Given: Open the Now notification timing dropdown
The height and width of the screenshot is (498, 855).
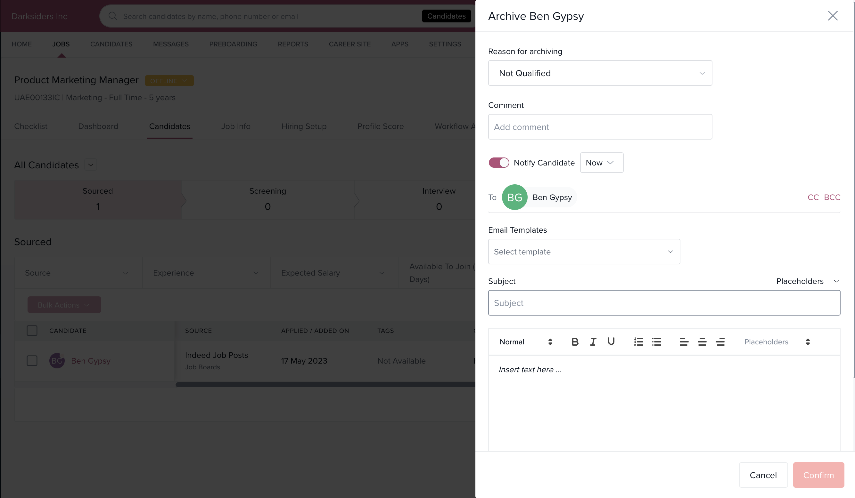Looking at the screenshot, I should click(x=601, y=163).
